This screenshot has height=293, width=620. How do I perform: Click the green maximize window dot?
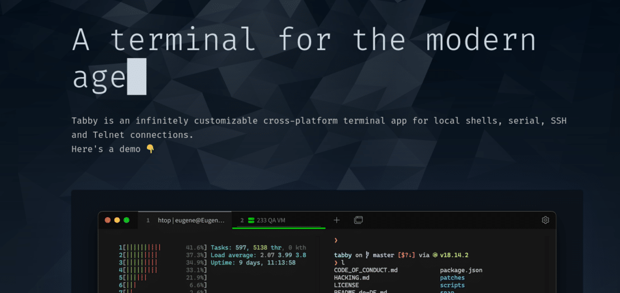[127, 220]
